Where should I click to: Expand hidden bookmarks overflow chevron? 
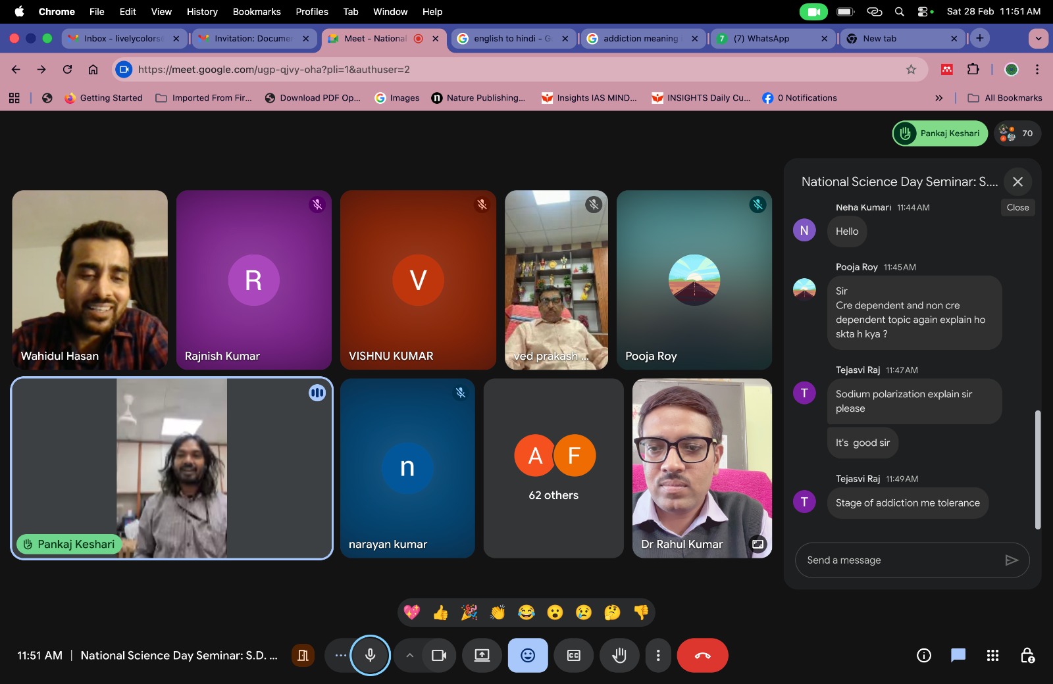(x=938, y=98)
